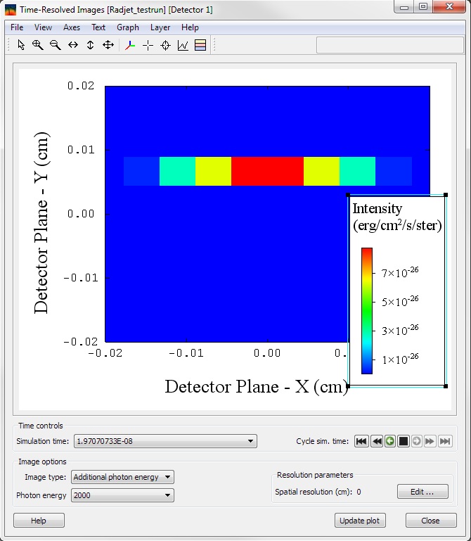This screenshot has width=471, height=541.
Task: Click the Update plot button
Action: coord(361,521)
